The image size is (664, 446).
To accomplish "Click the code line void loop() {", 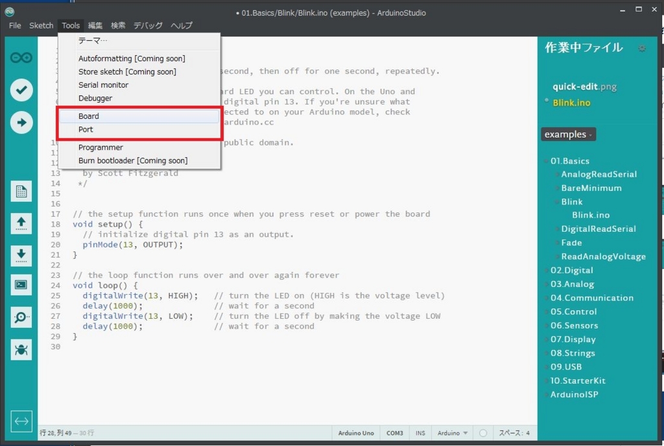I will [105, 285].
